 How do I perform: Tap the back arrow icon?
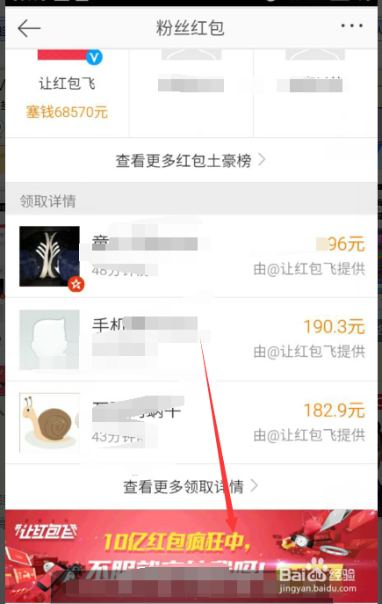[x=29, y=28]
